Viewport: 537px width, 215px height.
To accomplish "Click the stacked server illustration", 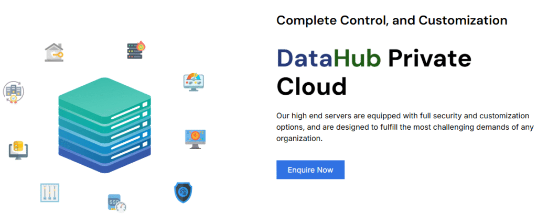I will (104, 126).
